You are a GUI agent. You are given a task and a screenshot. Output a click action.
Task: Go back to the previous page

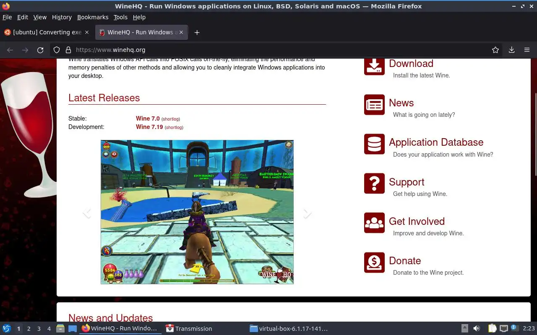pyautogui.click(x=10, y=50)
